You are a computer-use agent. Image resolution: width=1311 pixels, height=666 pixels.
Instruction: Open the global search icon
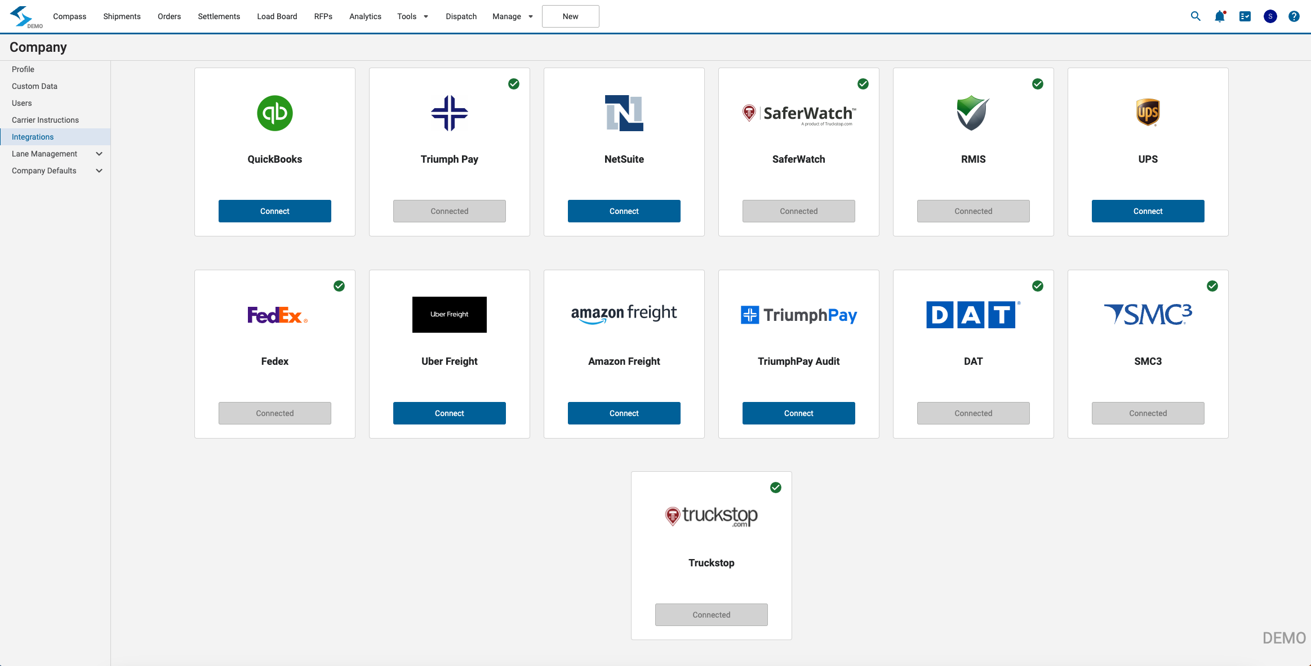1195,16
